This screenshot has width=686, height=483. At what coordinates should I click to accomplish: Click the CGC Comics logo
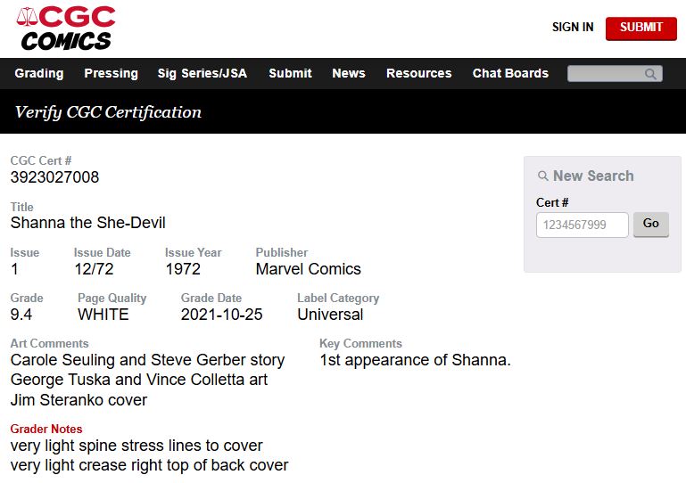pyautogui.click(x=67, y=29)
